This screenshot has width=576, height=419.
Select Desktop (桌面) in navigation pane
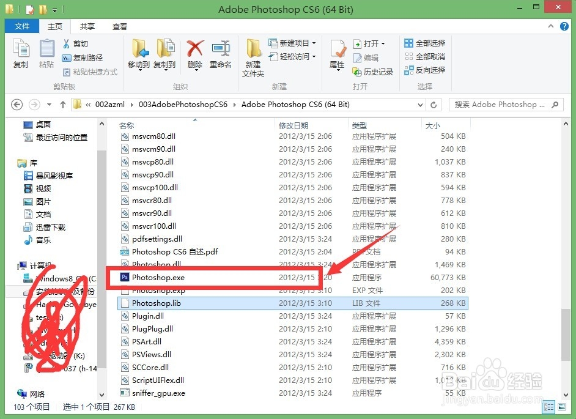[37, 125]
